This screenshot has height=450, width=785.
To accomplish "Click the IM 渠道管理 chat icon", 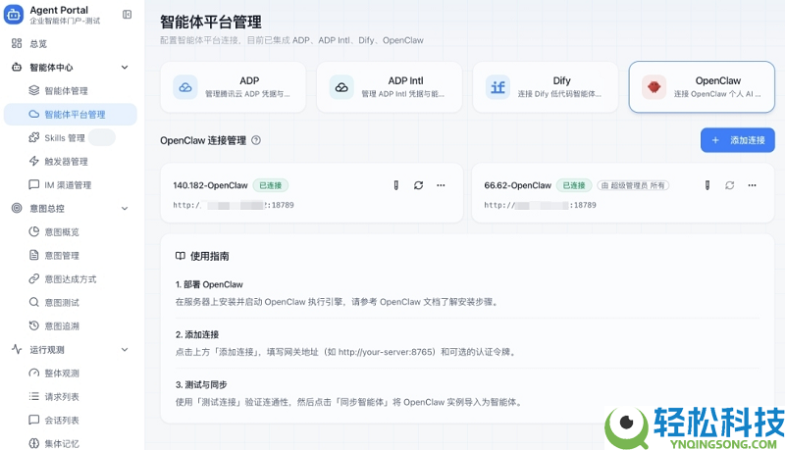I will 33,184.
